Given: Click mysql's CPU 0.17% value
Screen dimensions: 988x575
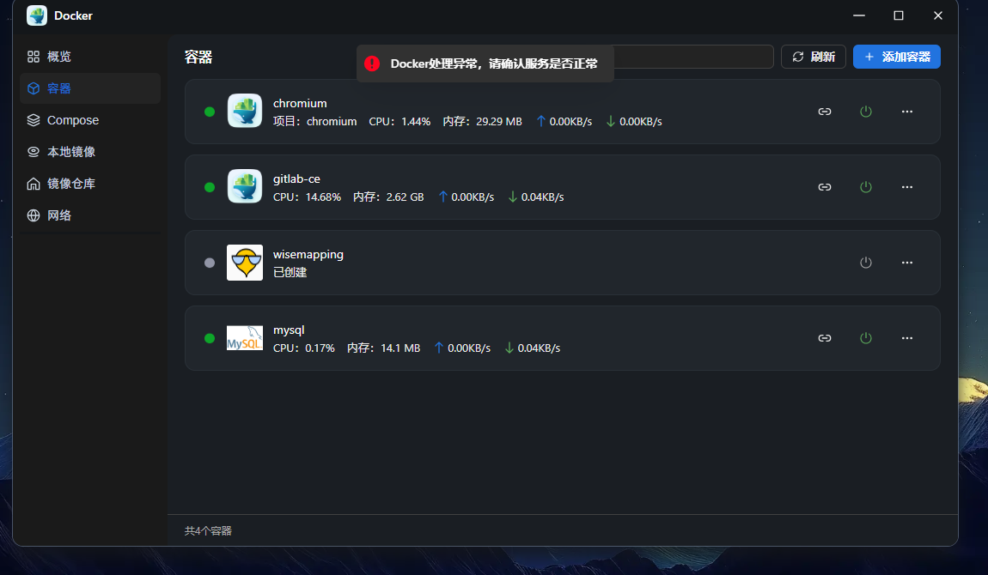Looking at the screenshot, I should click(x=304, y=348).
